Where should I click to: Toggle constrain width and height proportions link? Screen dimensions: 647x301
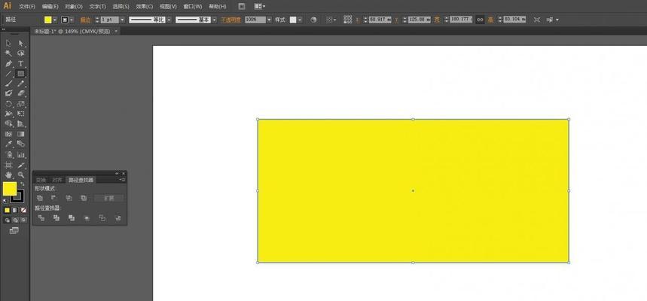480,20
